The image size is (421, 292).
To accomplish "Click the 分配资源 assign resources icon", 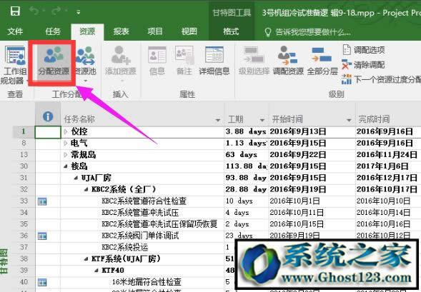I will click(x=54, y=62).
